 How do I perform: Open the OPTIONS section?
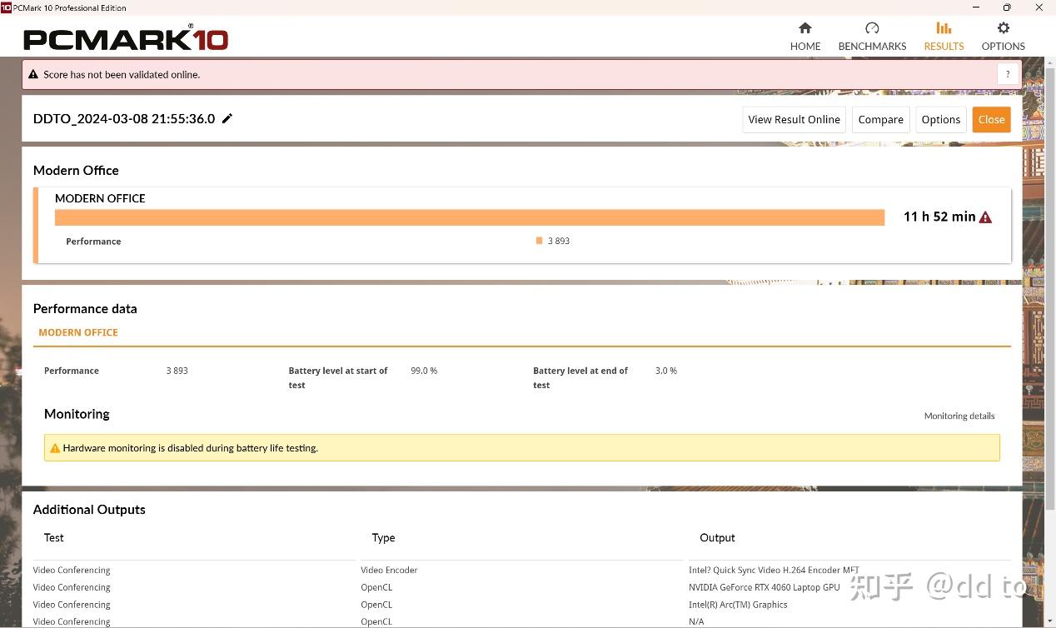click(x=1003, y=37)
